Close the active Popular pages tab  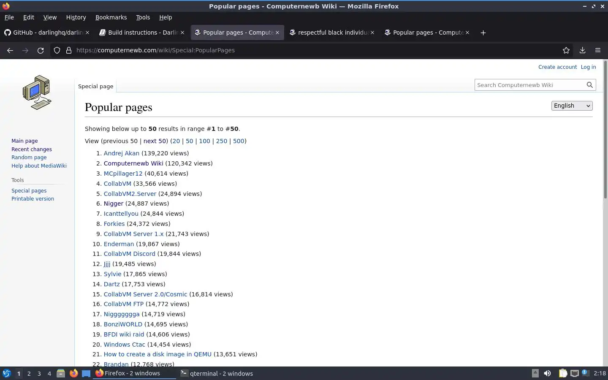pos(277,33)
